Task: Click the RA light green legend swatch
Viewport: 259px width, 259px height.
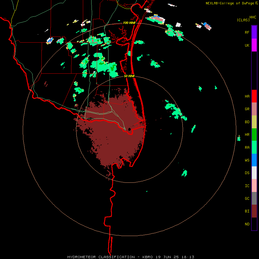Action: click(x=254, y=147)
